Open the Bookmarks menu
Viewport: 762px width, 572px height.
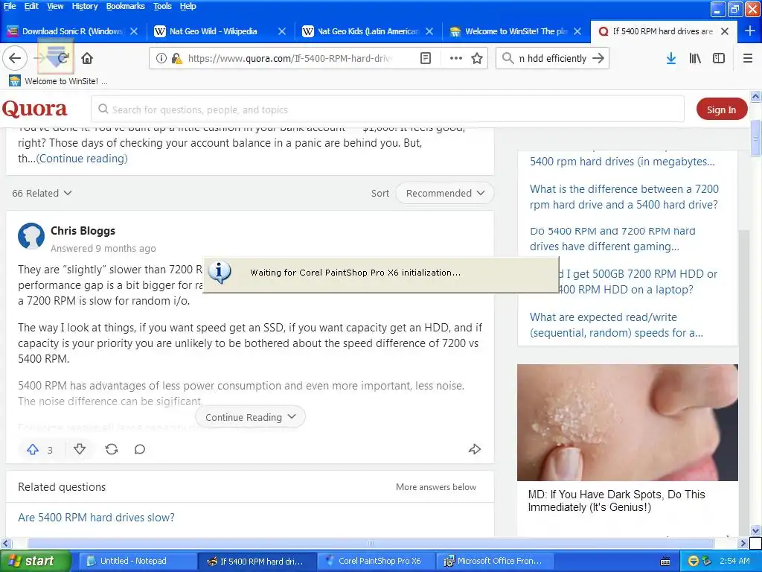[x=125, y=6]
